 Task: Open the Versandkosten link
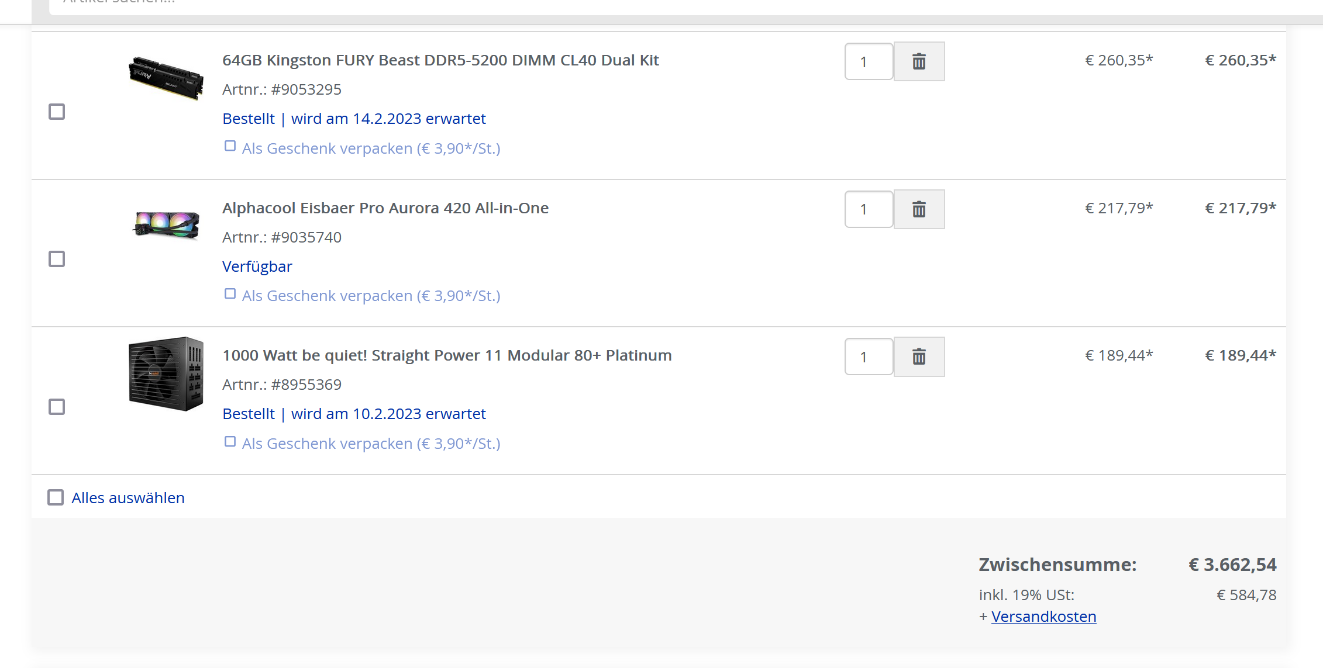click(x=1043, y=617)
